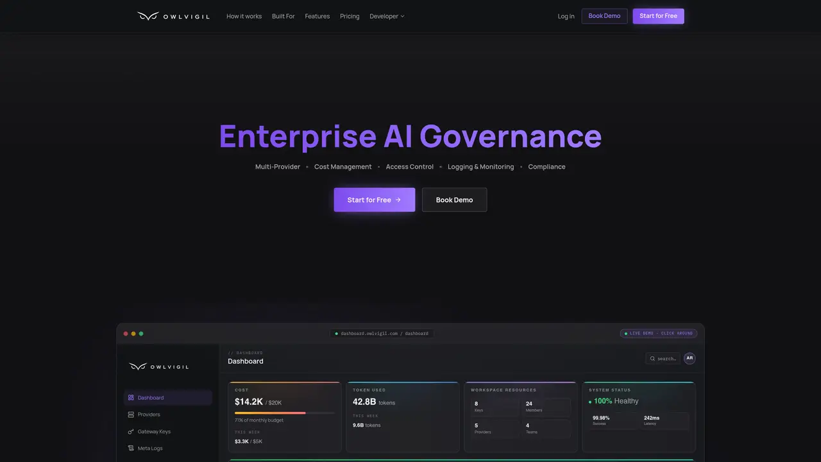Click the header Book Demo button
This screenshot has height=462, width=821.
[x=604, y=16]
